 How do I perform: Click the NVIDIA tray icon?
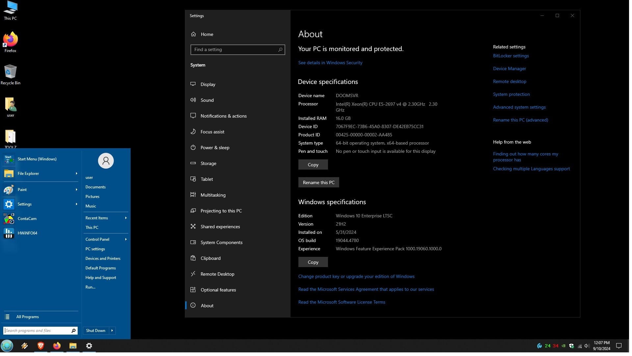tap(564, 346)
